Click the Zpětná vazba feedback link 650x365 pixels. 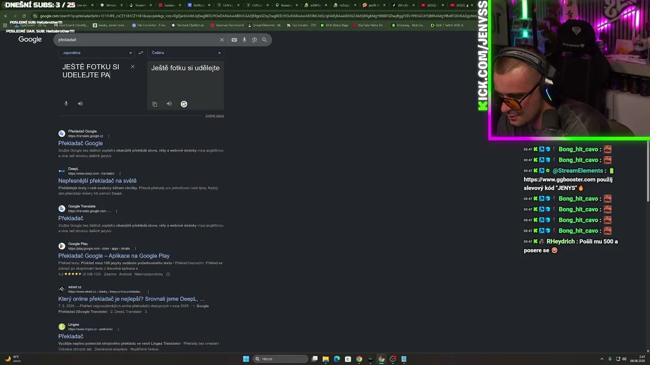click(x=214, y=116)
